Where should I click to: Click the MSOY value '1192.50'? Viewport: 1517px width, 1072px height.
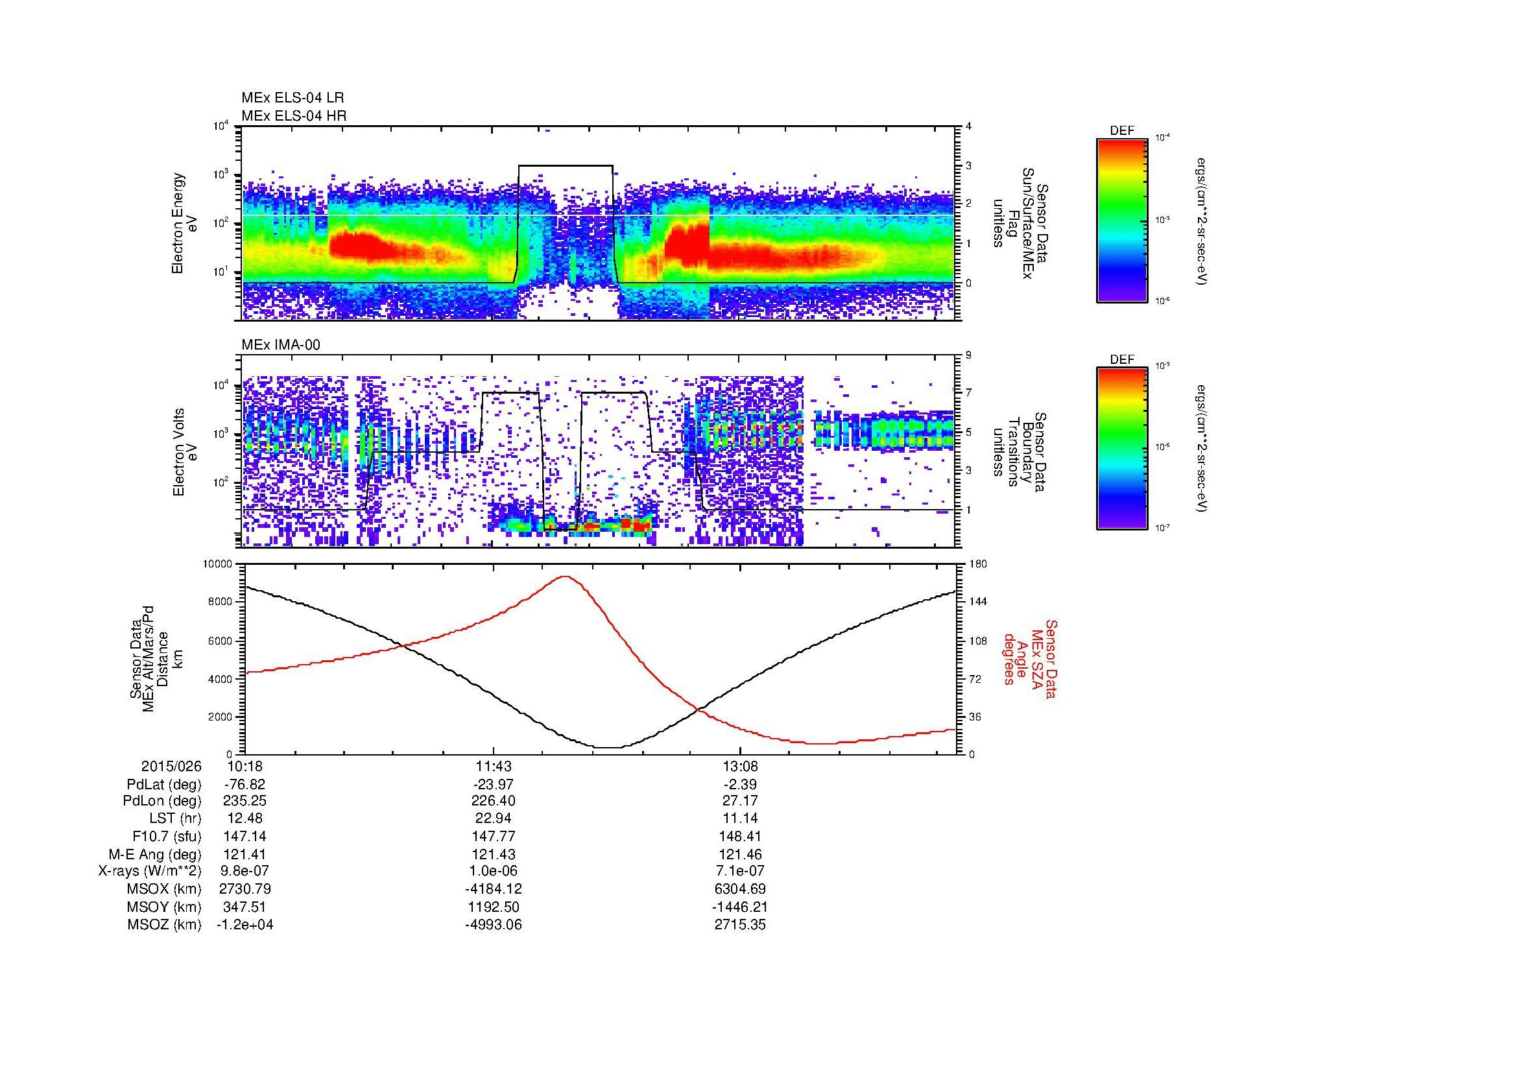pos(493,907)
